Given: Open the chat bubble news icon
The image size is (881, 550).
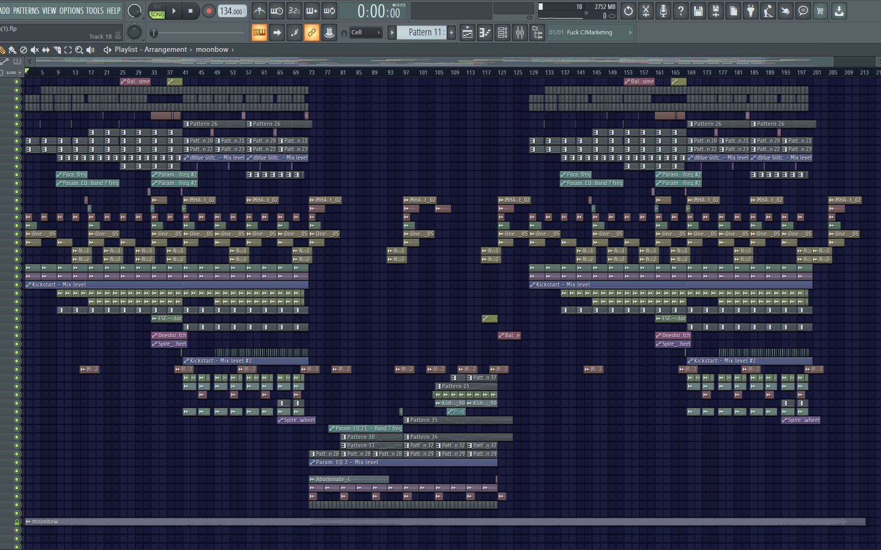Looking at the screenshot, I should tap(803, 11).
